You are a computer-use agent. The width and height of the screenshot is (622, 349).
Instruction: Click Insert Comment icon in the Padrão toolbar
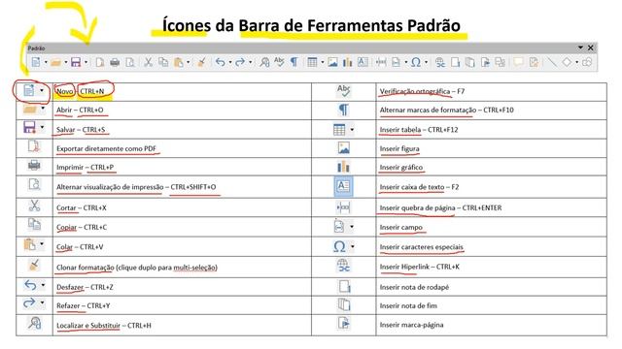(518, 62)
